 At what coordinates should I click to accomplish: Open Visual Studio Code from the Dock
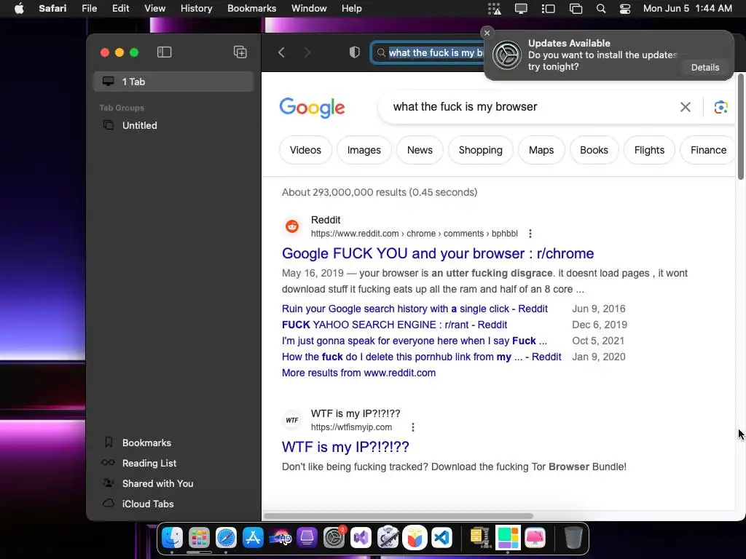[x=442, y=538]
